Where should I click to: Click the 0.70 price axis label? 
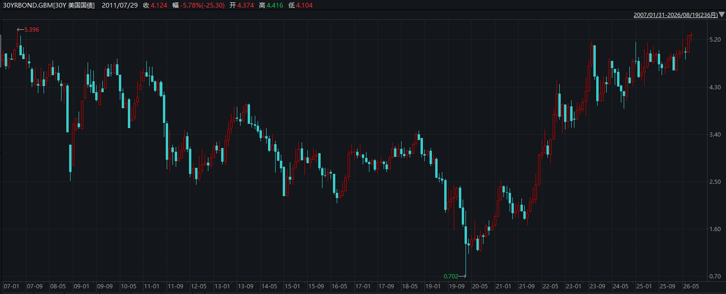tap(715, 276)
